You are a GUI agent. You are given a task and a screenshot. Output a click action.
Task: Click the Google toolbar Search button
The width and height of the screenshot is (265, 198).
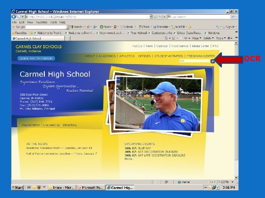click(76, 27)
